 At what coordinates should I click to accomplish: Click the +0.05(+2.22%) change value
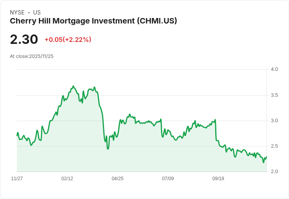point(68,40)
